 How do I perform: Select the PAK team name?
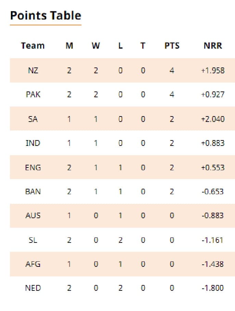(x=33, y=95)
